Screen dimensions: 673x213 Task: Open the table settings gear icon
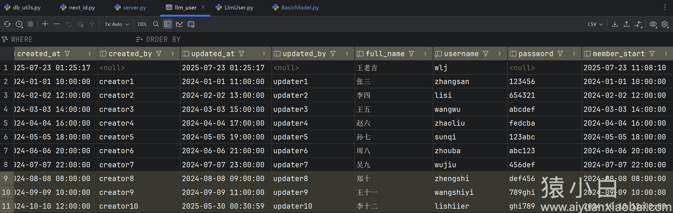(x=664, y=24)
